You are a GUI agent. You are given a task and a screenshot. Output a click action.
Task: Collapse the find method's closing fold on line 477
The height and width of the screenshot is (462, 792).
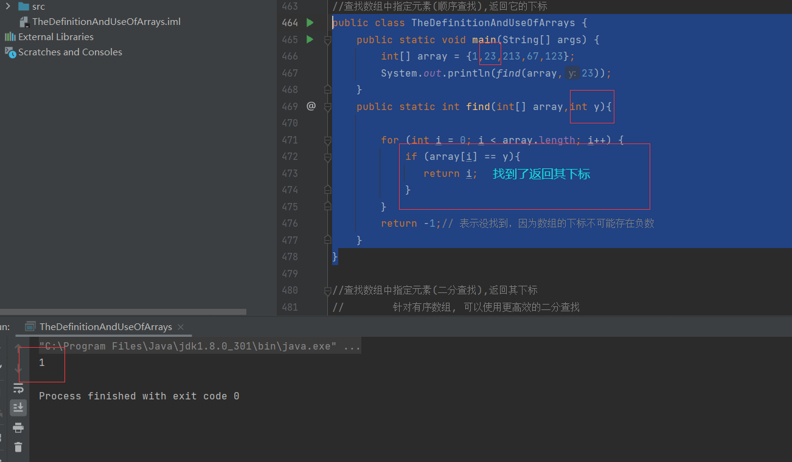327,240
